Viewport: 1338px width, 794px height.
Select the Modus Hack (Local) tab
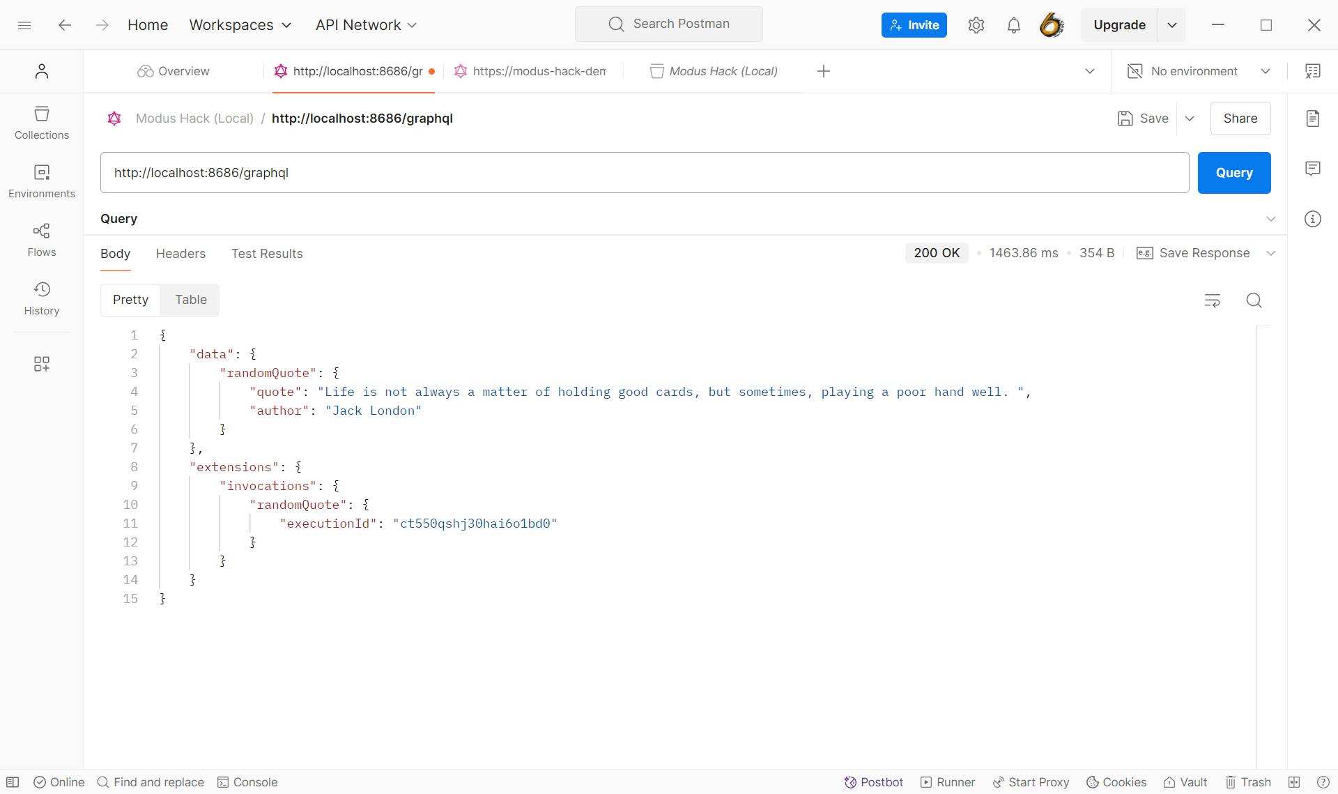point(714,71)
